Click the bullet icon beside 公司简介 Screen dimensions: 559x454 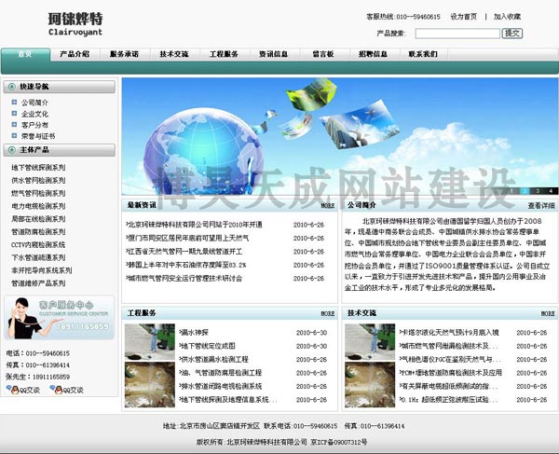(14, 103)
